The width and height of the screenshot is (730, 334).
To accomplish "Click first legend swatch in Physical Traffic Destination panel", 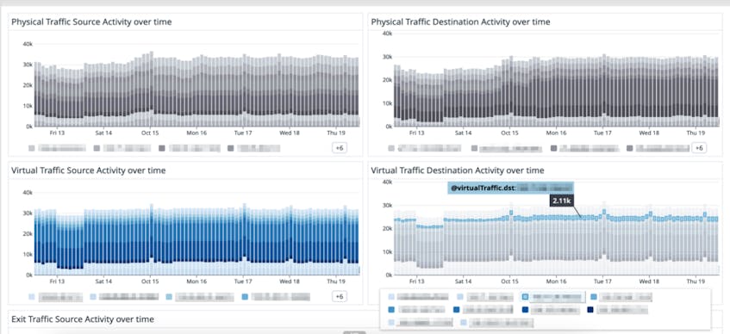I will 391,148.
